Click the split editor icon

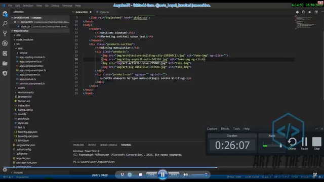316,12
